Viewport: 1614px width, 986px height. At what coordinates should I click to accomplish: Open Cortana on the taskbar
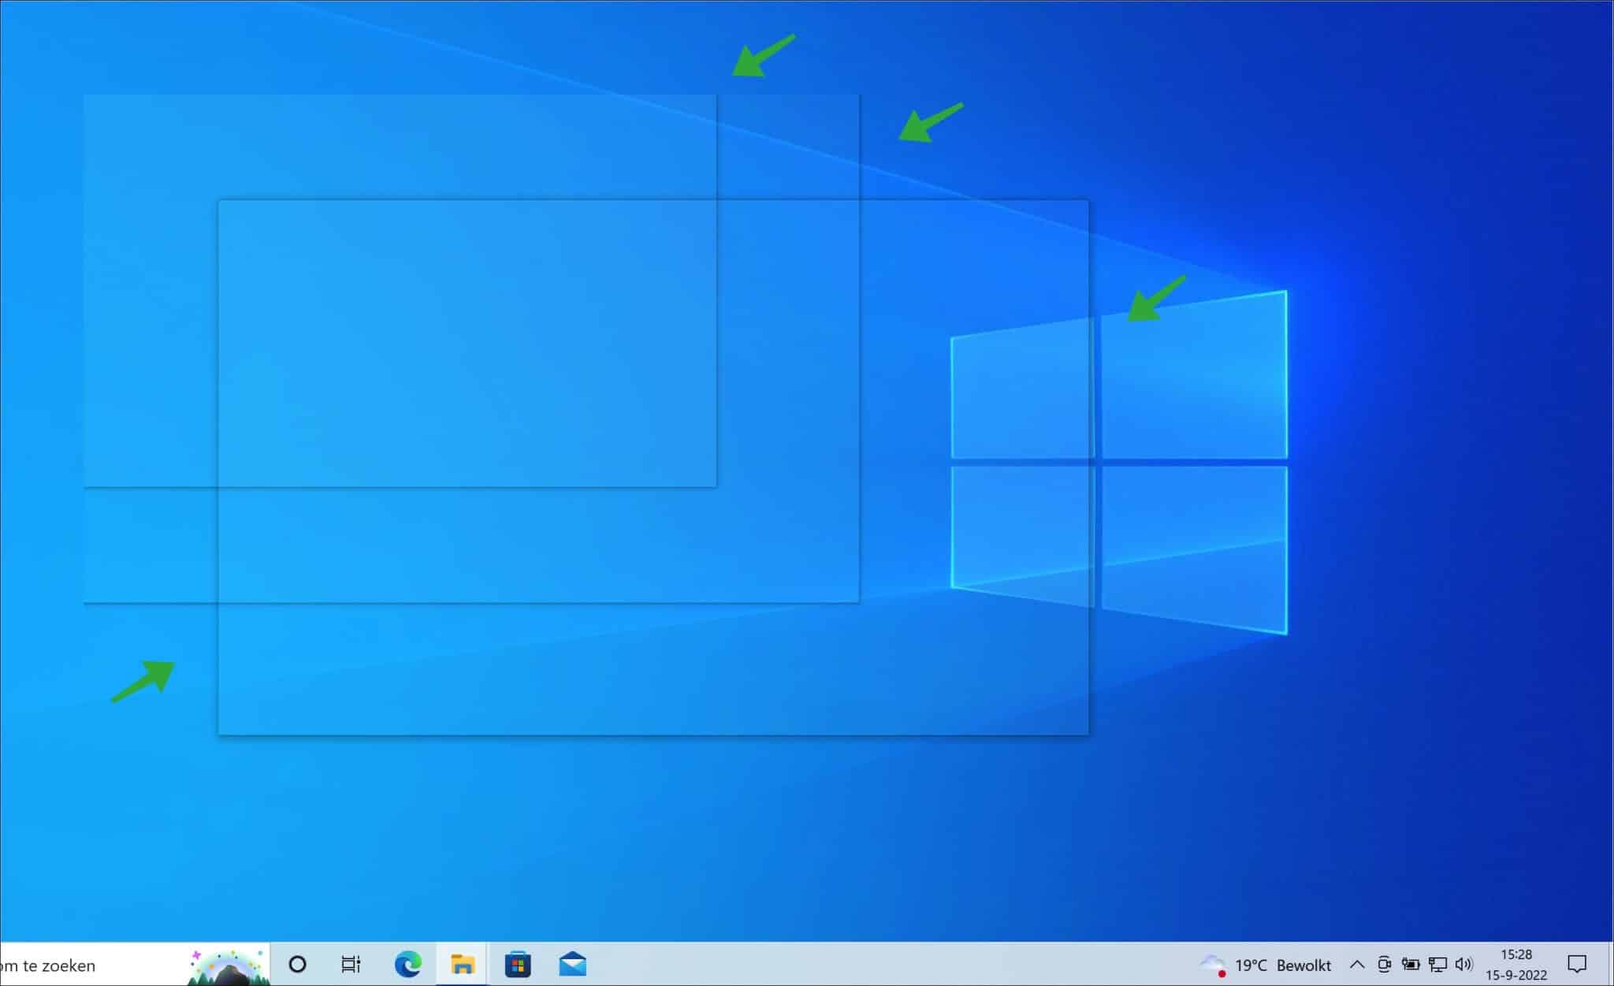coord(298,965)
